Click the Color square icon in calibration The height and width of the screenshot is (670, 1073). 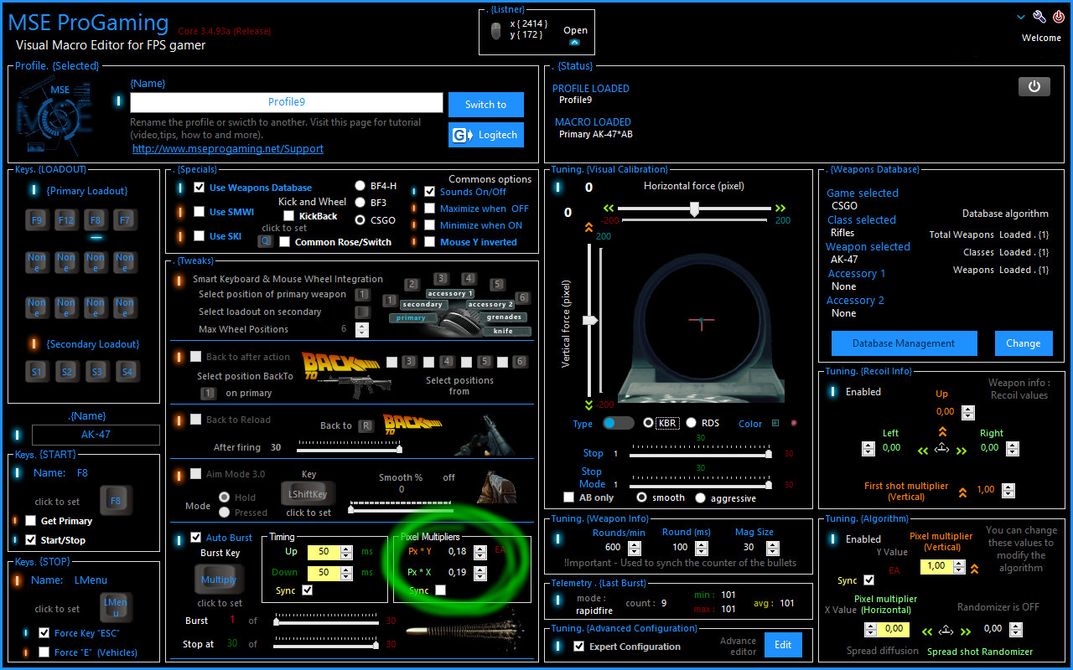click(775, 423)
